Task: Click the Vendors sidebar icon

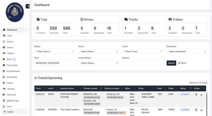Action: (4, 89)
